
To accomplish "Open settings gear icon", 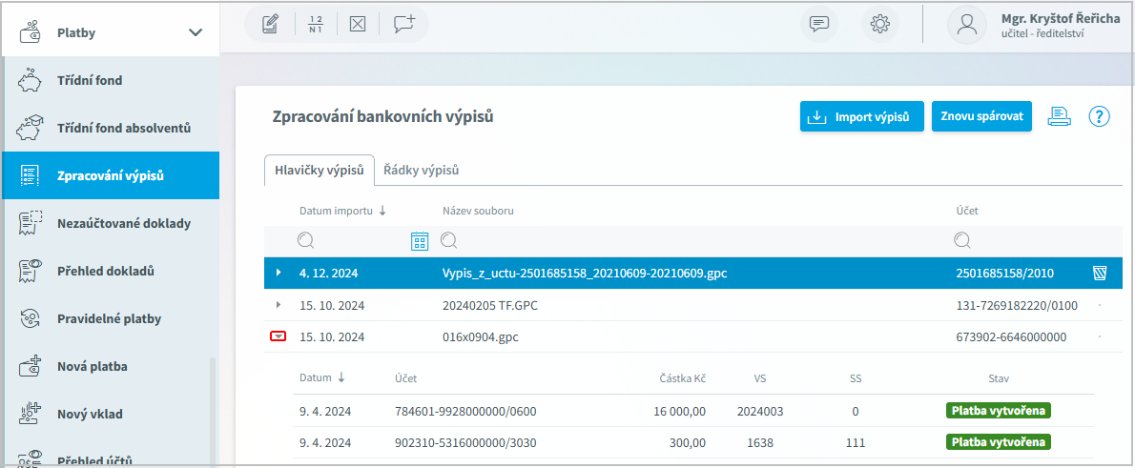I will coord(879,25).
